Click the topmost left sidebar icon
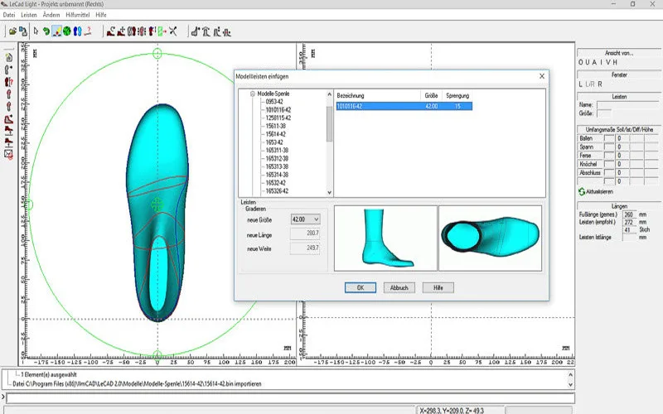Screen dimensions: 663x414 tap(8, 57)
